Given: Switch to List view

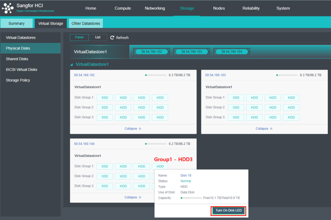Looking at the screenshot, I should pyautogui.click(x=98, y=37).
